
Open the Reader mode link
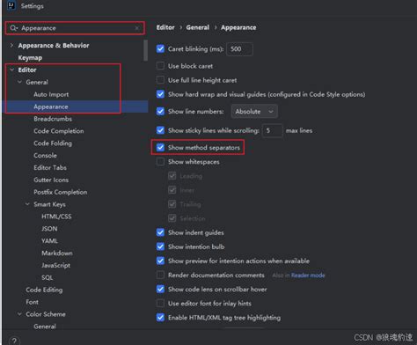[x=308, y=275]
